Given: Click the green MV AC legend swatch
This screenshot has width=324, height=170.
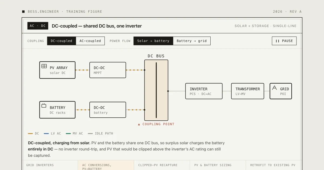Looking at the screenshot, I should pyautogui.click(x=68, y=134).
